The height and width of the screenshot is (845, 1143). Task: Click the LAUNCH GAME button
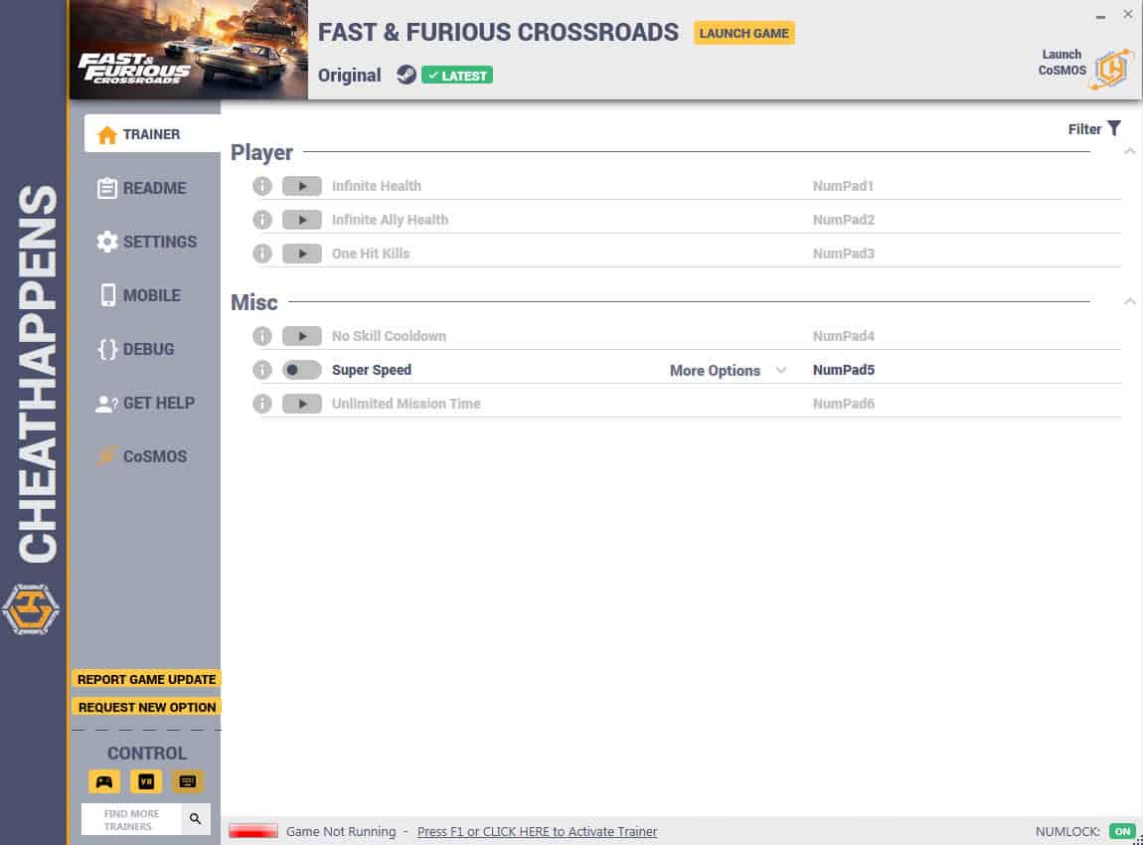[743, 33]
